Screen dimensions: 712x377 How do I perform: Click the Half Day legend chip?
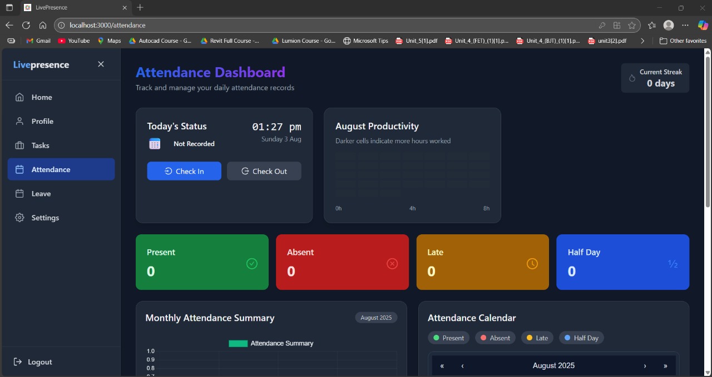tap(581, 338)
